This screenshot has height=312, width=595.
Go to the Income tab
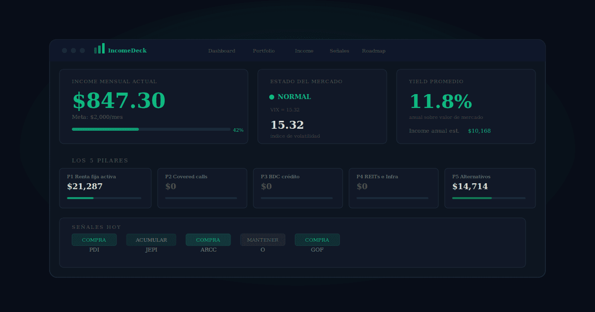point(304,51)
